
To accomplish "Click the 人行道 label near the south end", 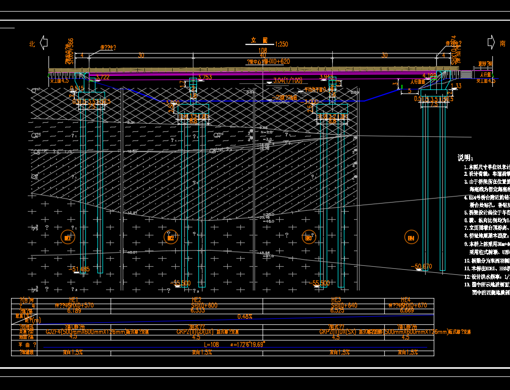I will click(x=485, y=75).
